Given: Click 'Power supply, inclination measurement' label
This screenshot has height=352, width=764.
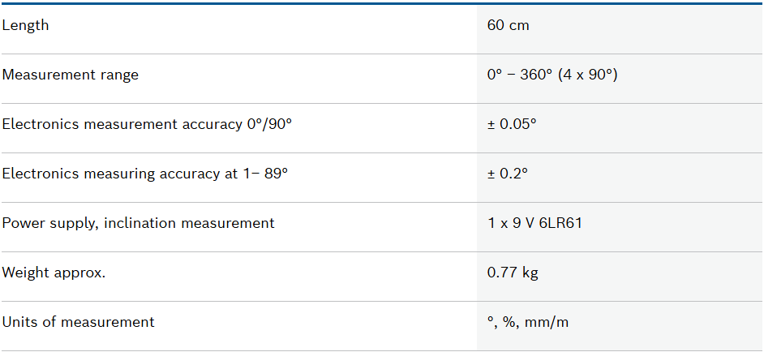Looking at the screenshot, I should coord(139,223).
